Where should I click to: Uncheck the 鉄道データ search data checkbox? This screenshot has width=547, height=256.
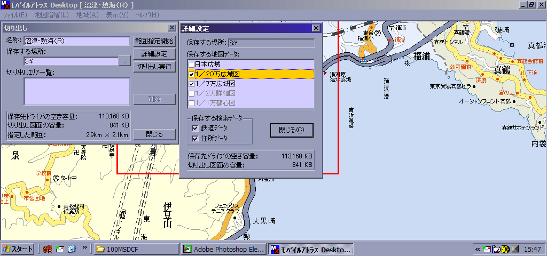pos(194,128)
